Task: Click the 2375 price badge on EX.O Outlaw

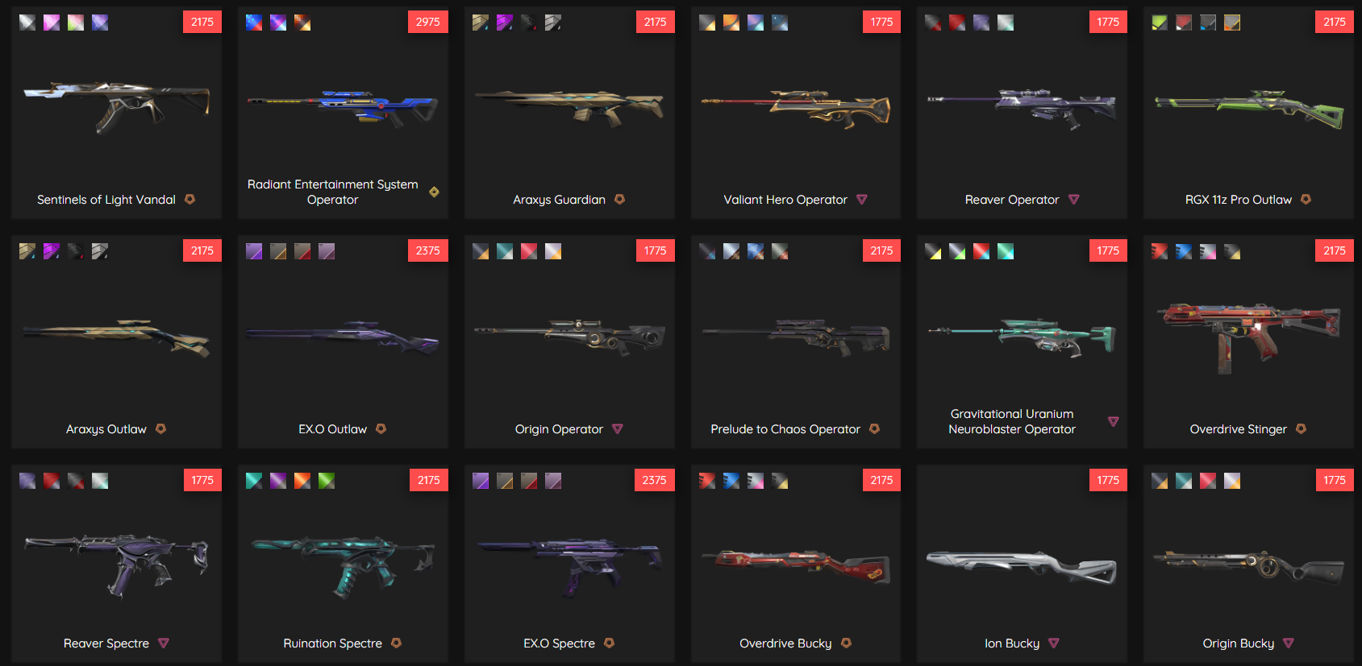Action: coord(428,250)
